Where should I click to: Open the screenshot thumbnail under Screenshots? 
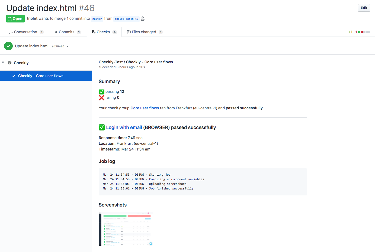(x=126, y=229)
